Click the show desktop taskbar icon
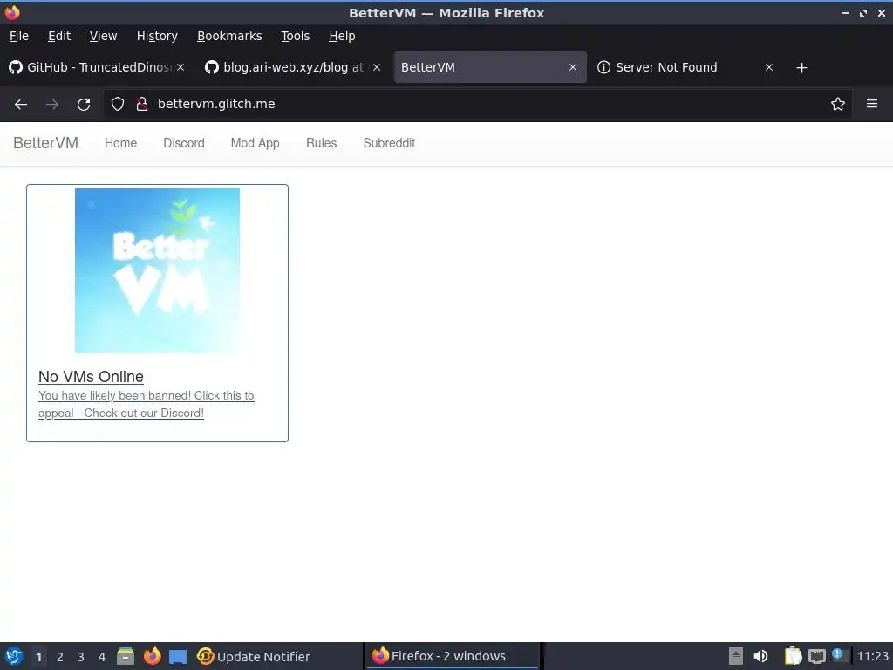 178,657
